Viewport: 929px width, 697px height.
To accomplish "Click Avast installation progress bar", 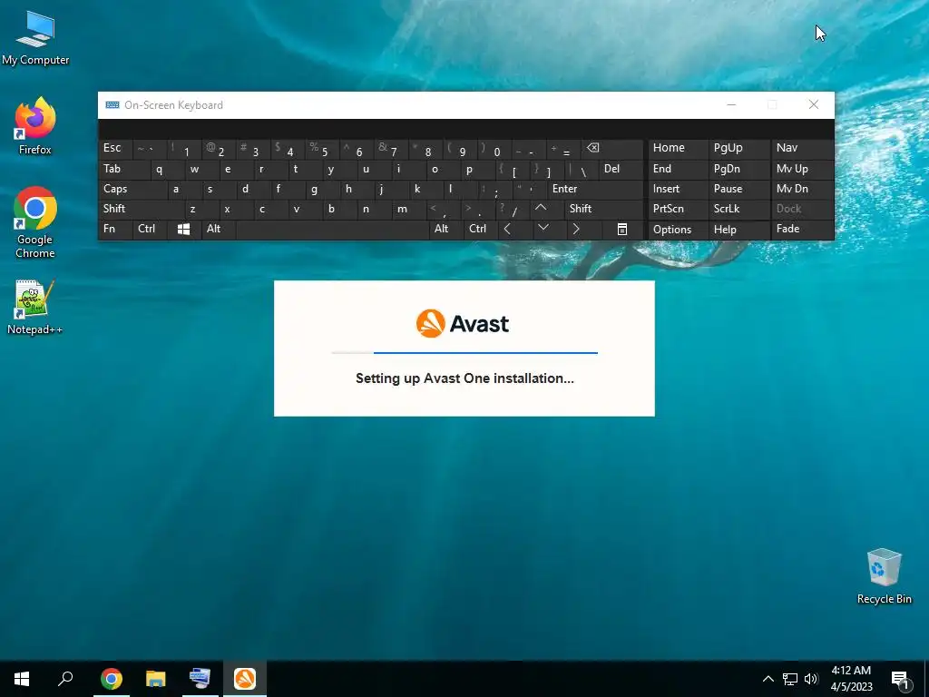I will pos(464,353).
